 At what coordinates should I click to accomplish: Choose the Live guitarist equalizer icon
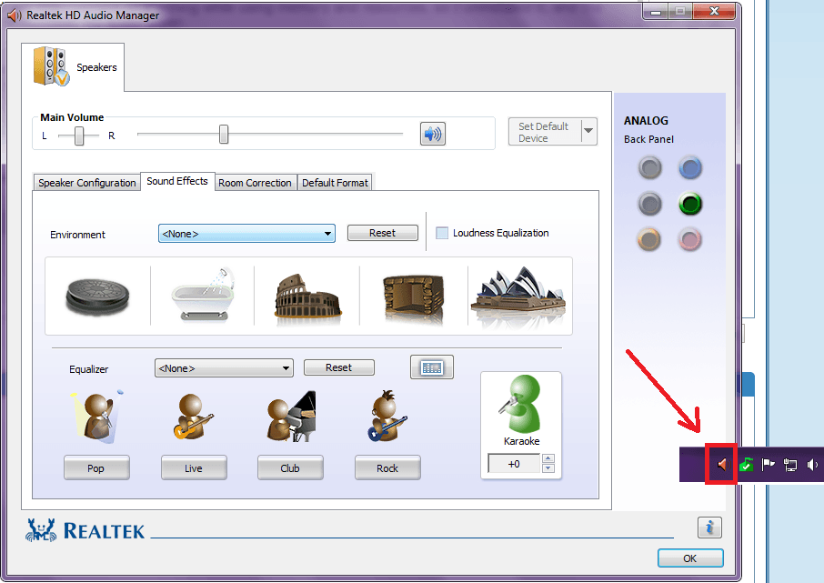(x=193, y=417)
